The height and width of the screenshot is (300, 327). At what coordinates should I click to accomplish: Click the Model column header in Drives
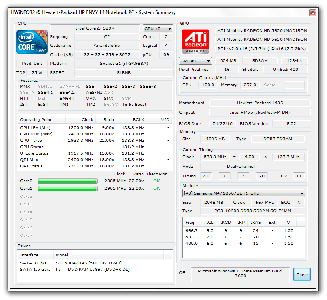(x=108, y=255)
